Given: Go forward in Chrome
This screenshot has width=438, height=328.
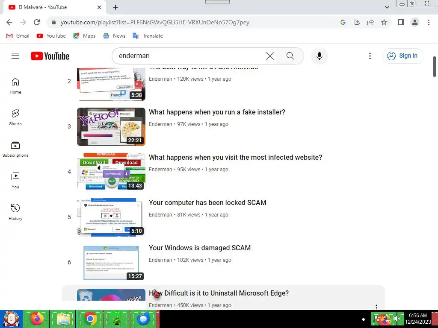Looking at the screenshot, I should 23,22.
